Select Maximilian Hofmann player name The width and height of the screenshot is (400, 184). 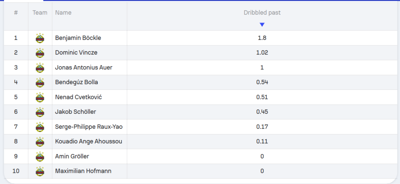tap(83, 171)
